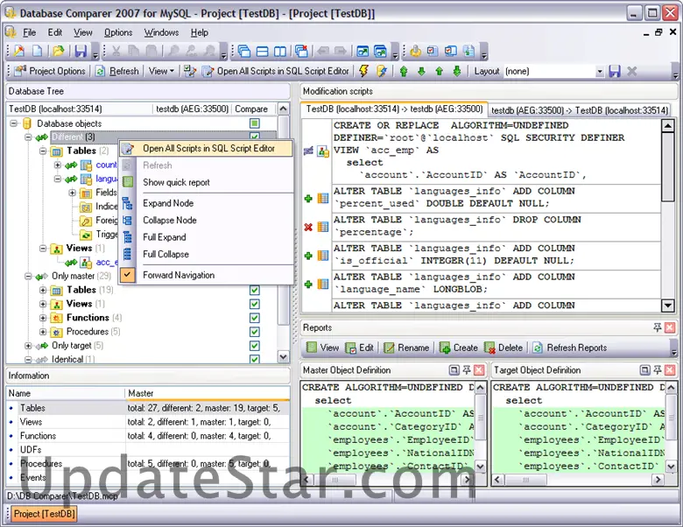The image size is (683, 527).
Task: Maximize the Master Object Definition panel
Action: click(x=454, y=370)
